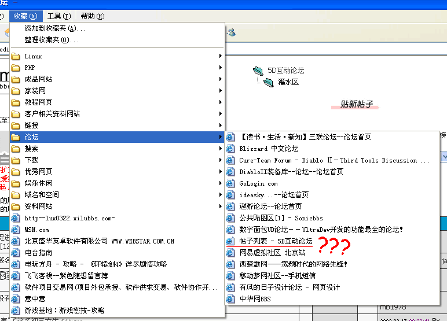Open the 帮助(H) help menu

point(93,16)
